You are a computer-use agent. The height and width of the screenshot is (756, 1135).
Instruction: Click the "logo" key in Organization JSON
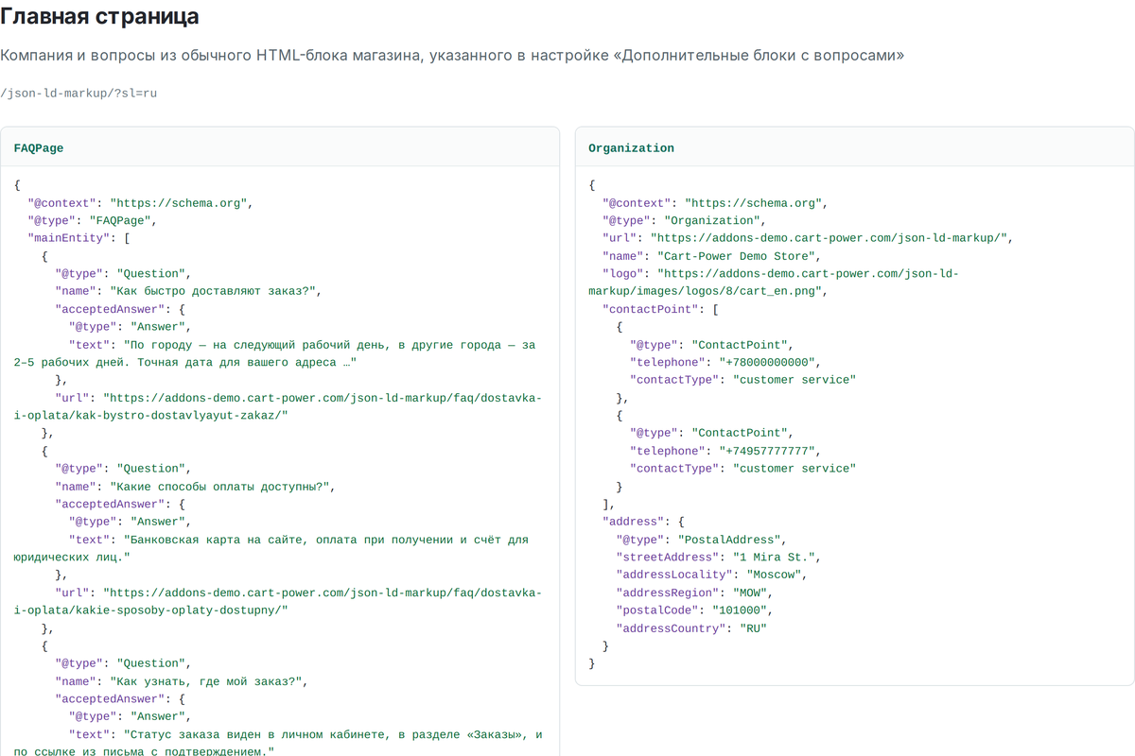(623, 273)
